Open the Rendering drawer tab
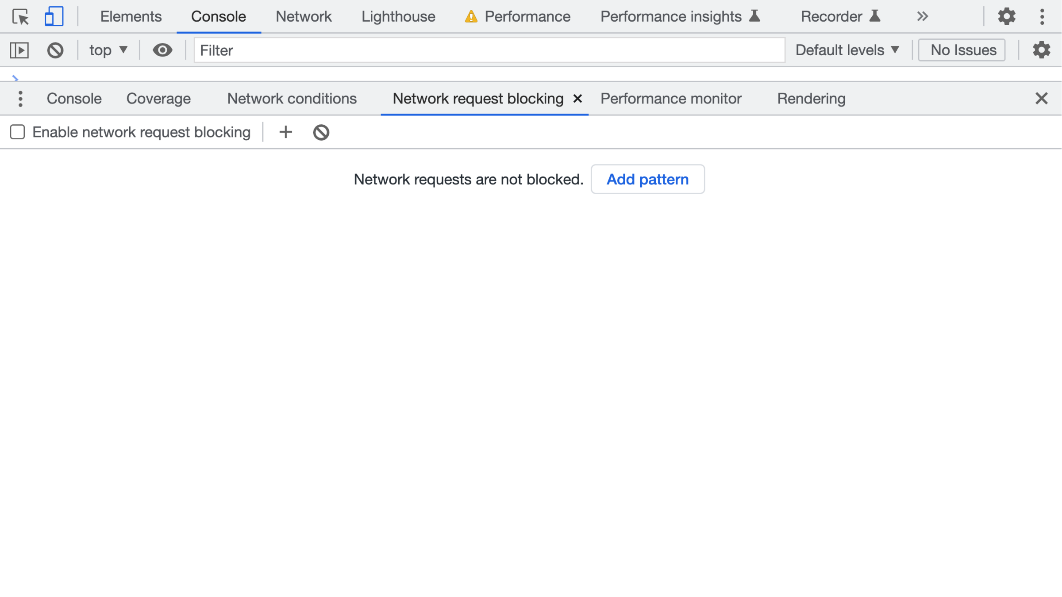 click(x=811, y=99)
